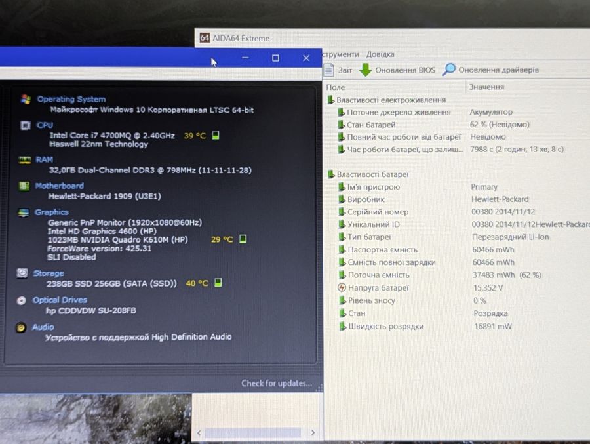
Task: Click the CPU temperature indicator icon
Action: [x=216, y=135]
